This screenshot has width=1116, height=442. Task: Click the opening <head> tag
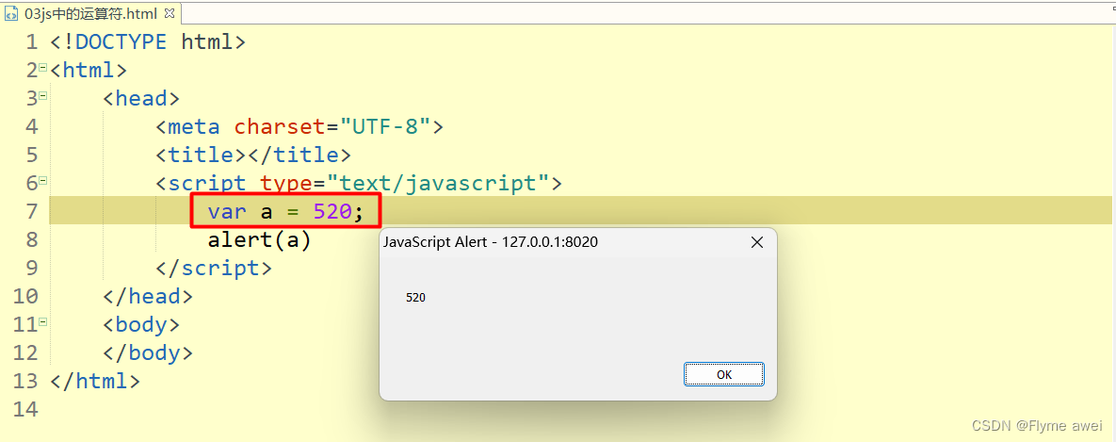click(x=141, y=98)
